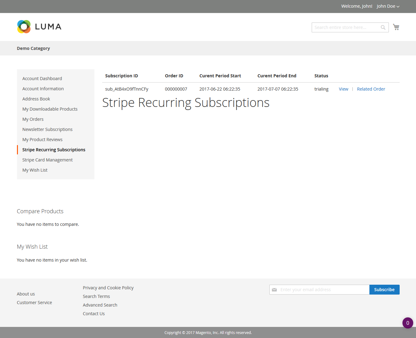View subscription sub_AtB4xO9fTnnCFy
The image size is (416, 338).
point(343,89)
